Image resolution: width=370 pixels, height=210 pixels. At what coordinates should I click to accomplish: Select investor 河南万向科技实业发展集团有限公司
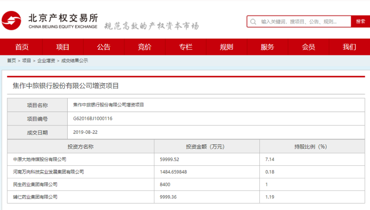point(49,172)
